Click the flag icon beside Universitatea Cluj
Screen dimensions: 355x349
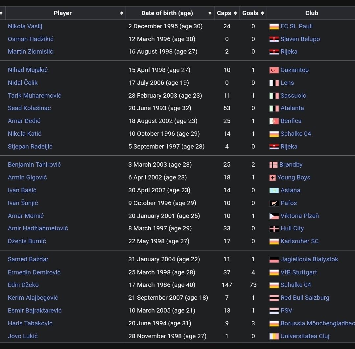point(274,336)
